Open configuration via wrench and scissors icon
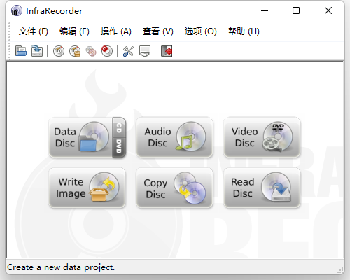 (x=128, y=51)
